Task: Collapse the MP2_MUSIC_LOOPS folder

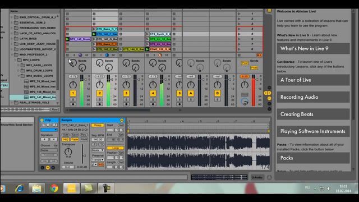Action: [x=19, y=76]
